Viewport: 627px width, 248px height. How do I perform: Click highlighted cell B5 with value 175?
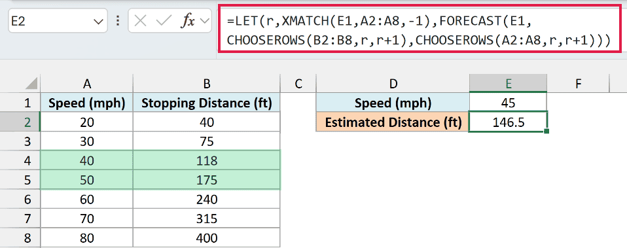207,180
